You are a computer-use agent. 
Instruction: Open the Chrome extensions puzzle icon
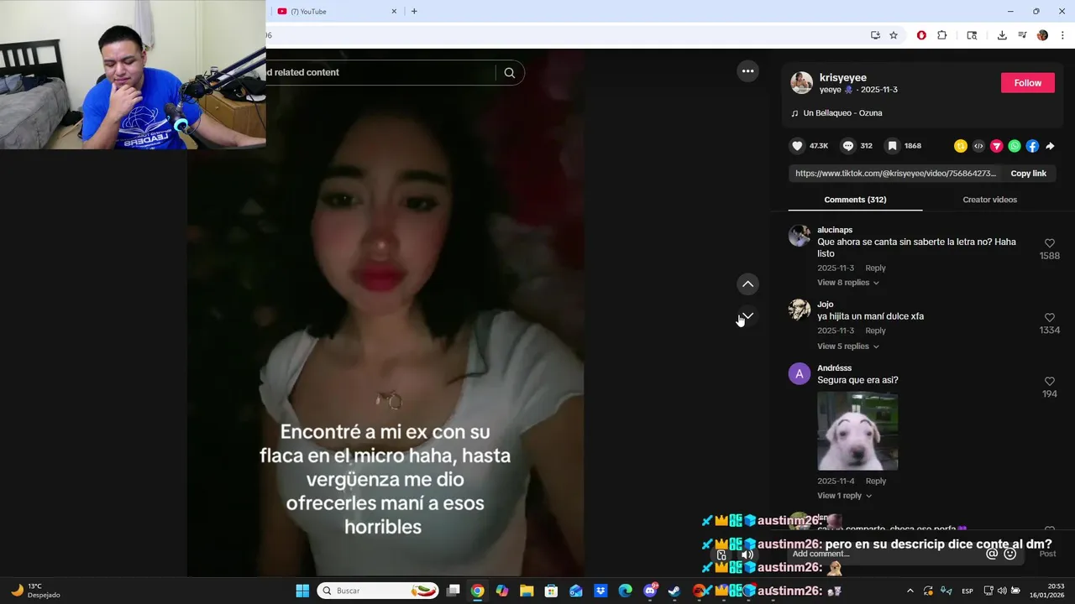pos(941,35)
